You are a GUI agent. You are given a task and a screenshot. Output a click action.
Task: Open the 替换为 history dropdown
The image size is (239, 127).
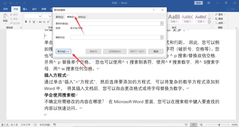(162, 37)
